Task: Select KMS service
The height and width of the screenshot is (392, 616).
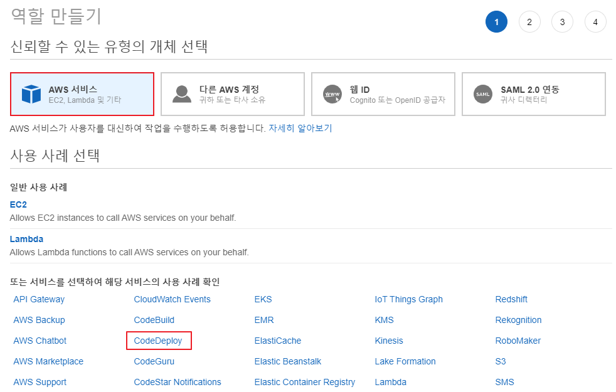Action: tap(384, 320)
